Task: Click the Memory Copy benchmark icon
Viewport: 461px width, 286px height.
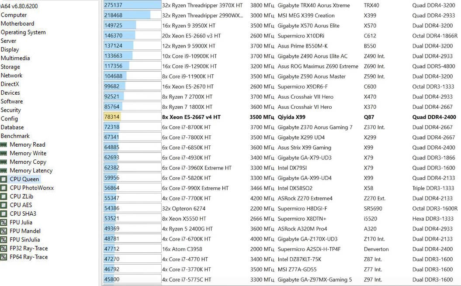Action: coord(3,162)
